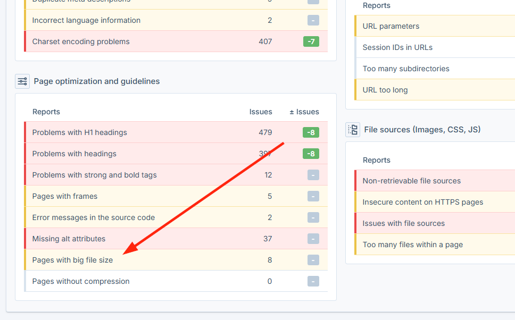The width and height of the screenshot is (515, 320).
Task: Click the -7 badge next to Charset encoding problems
Action: pos(313,41)
